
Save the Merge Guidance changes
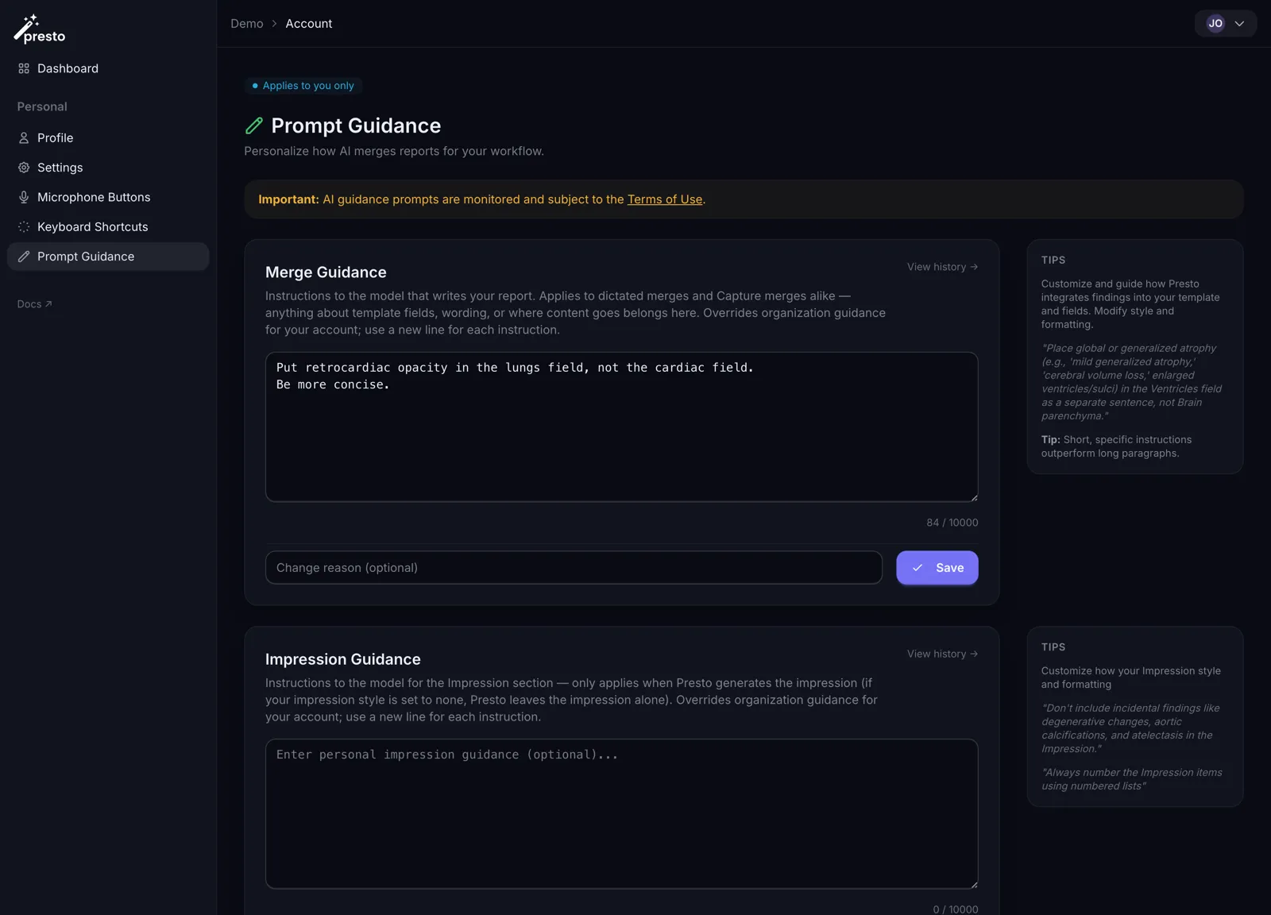(937, 568)
